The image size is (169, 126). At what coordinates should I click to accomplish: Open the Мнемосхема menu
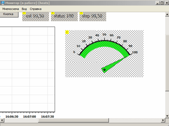[10, 9]
